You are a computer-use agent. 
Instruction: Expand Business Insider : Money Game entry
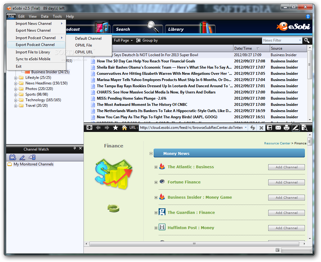click(x=156, y=197)
